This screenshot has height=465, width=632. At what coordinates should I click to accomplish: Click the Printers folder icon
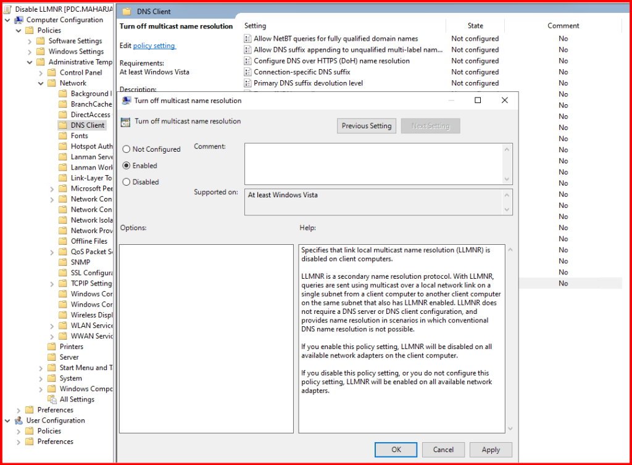52,347
